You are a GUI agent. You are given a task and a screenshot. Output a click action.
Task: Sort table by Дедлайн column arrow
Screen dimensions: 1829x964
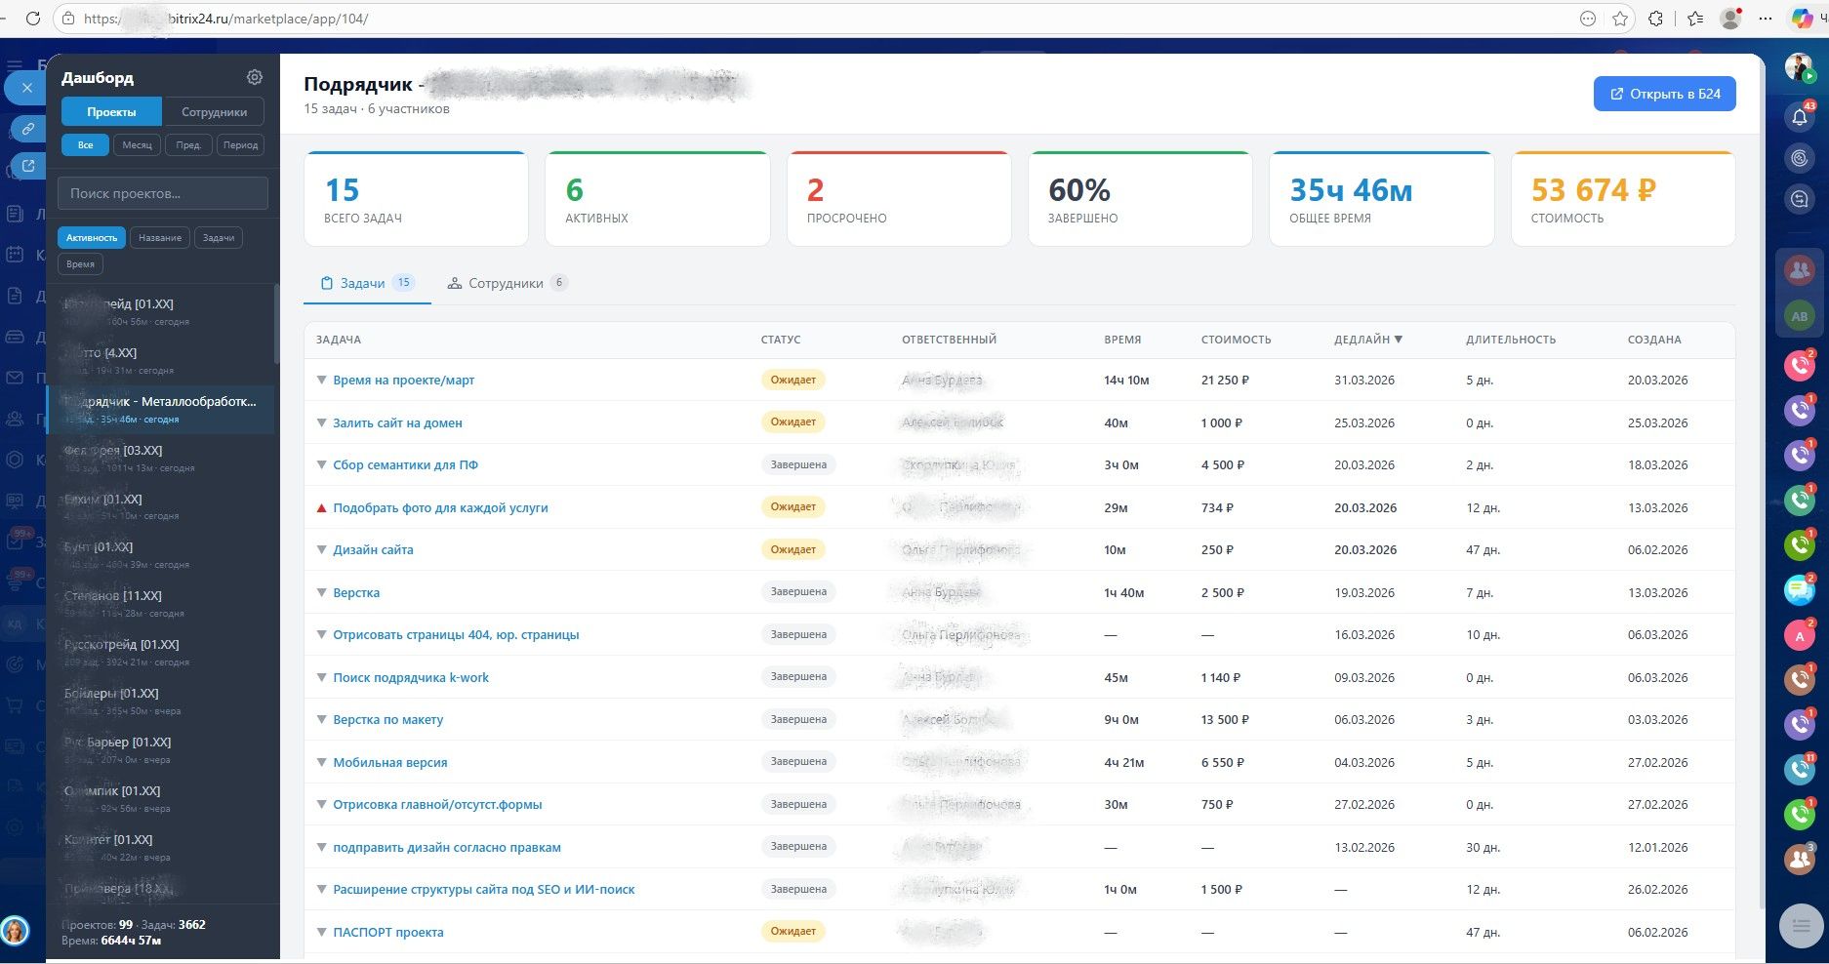1399,340
